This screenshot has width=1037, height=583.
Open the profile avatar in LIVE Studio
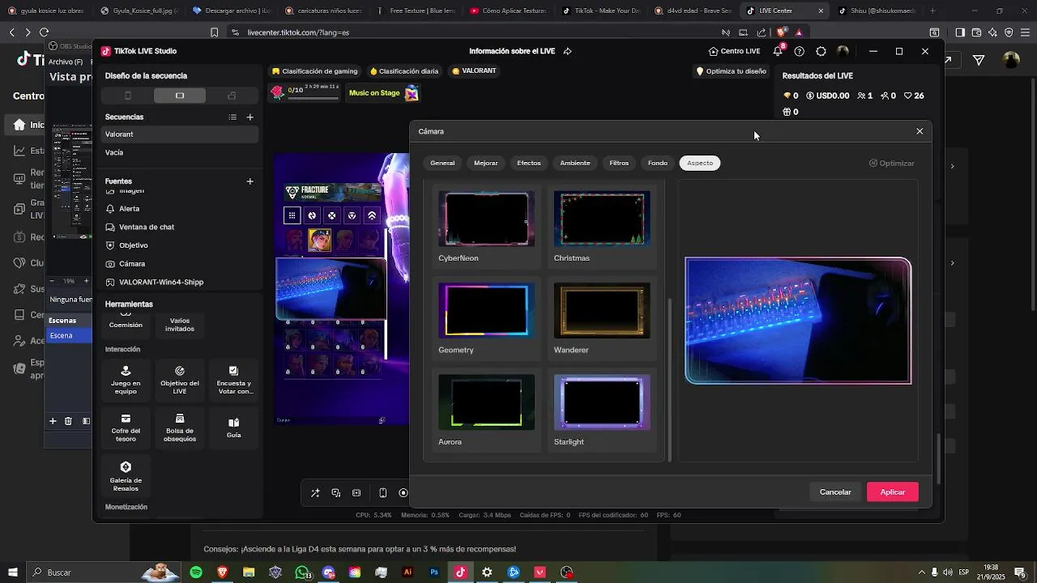click(x=843, y=51)
